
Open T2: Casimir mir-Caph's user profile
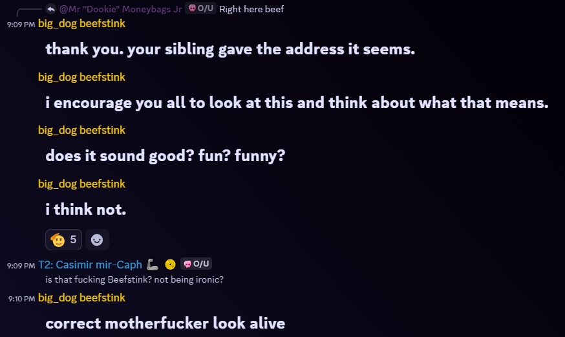[90, 264]
